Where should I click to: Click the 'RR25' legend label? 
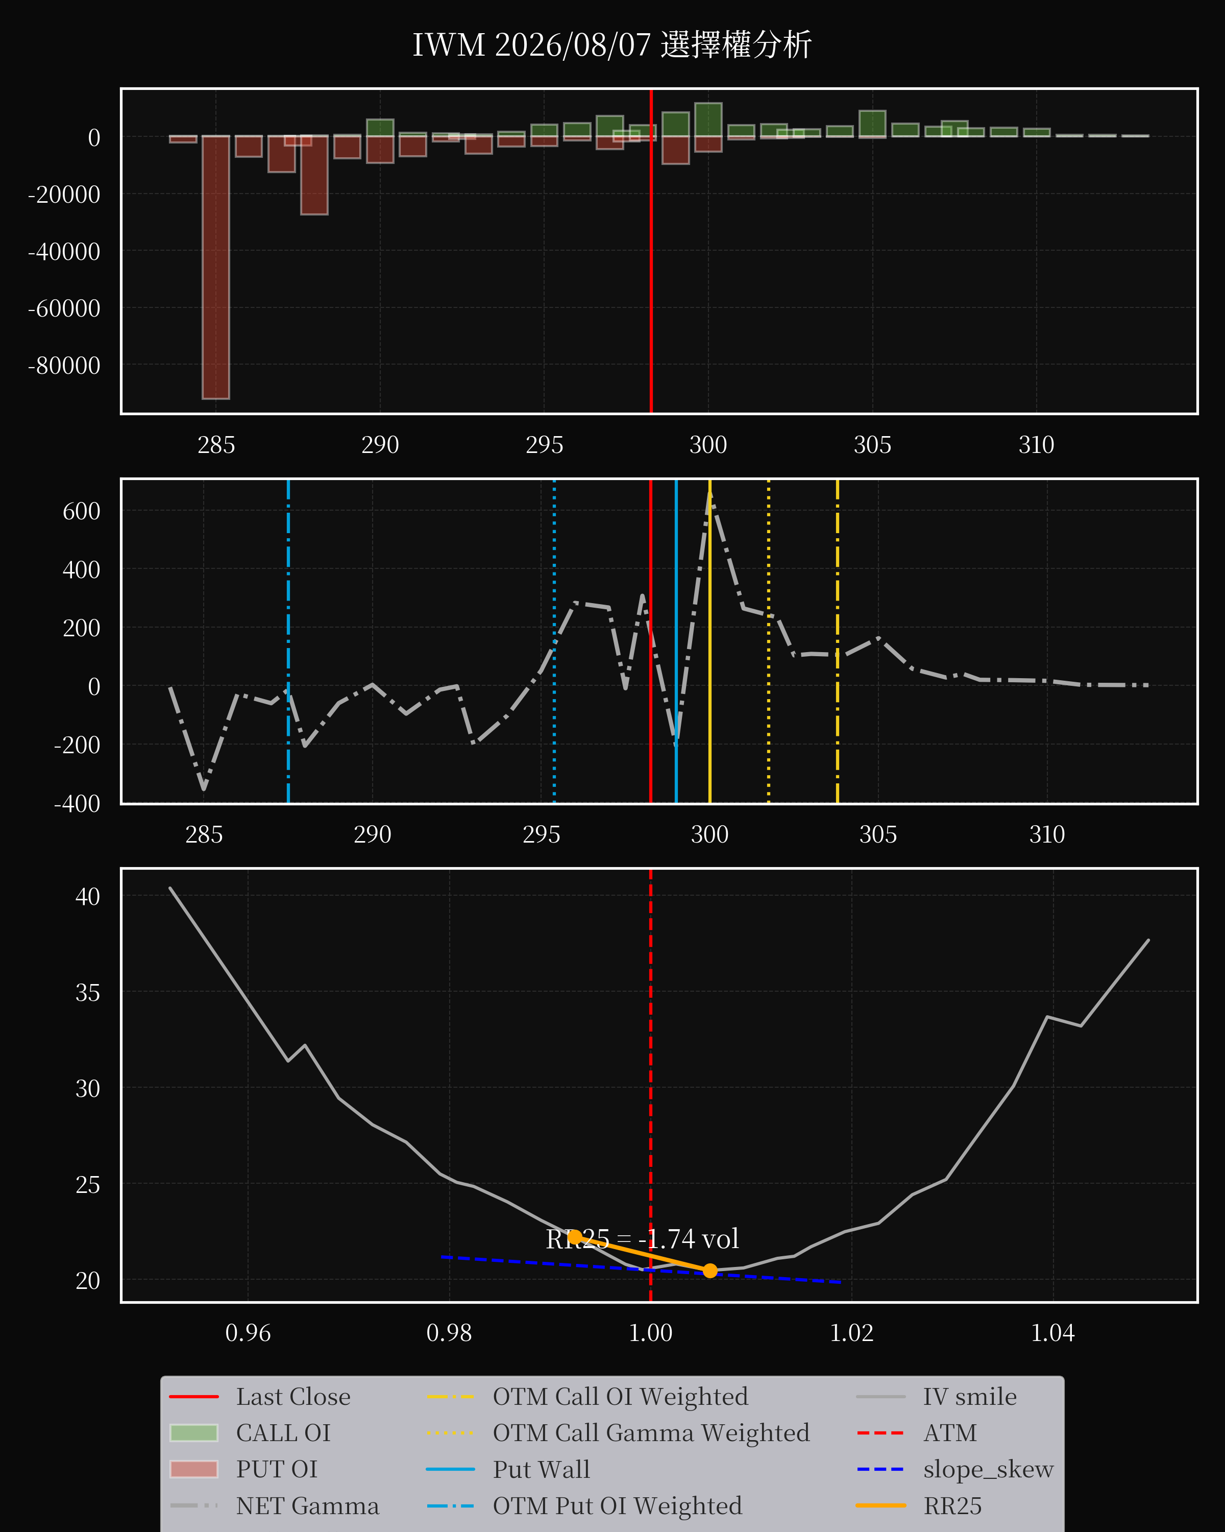[x=952, y=1506]
